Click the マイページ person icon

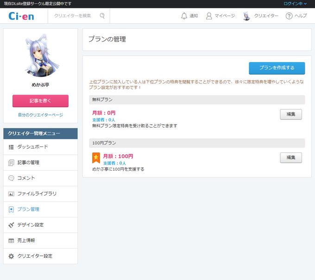(x=209, y=16)
